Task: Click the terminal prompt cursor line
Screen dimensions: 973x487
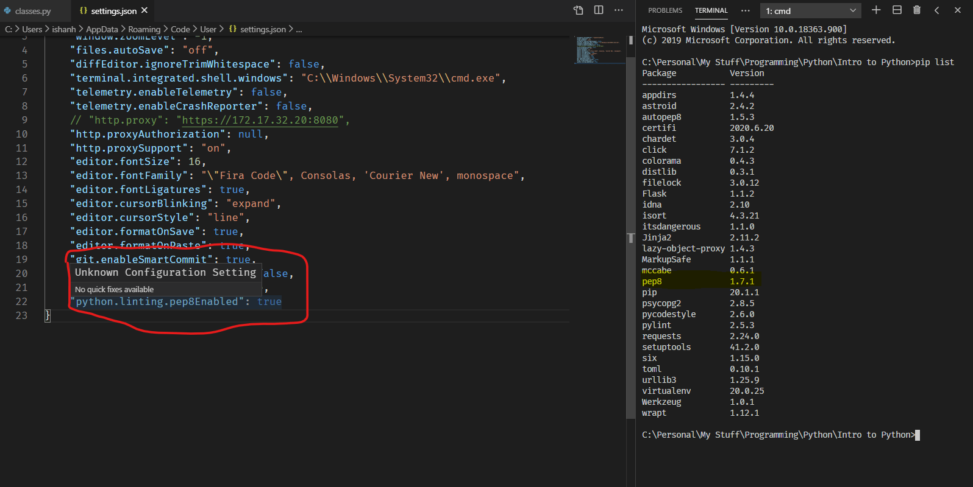Action: (x=780, y=435)
